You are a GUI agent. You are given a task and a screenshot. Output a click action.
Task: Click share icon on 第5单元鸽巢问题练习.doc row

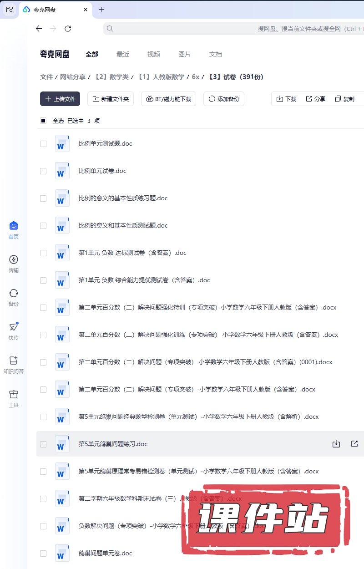354,444
